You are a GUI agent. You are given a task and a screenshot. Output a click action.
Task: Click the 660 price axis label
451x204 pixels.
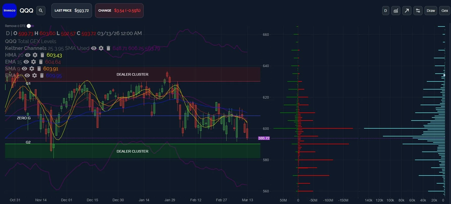(266, 35)
